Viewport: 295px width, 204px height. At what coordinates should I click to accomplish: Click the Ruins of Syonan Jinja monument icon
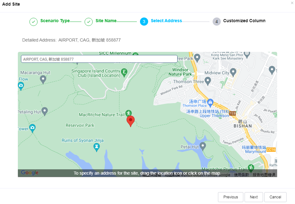(96, 147)
